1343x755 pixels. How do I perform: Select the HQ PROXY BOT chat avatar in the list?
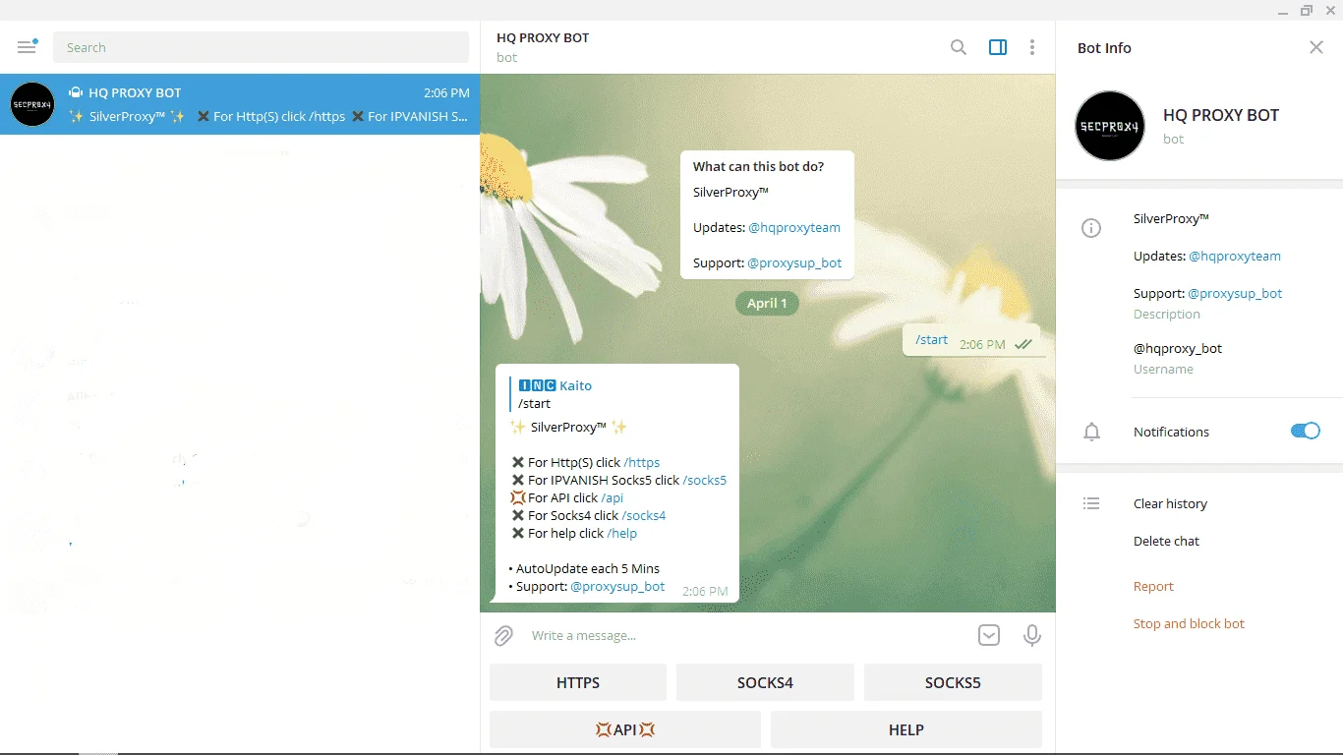[x=32, y=104]
